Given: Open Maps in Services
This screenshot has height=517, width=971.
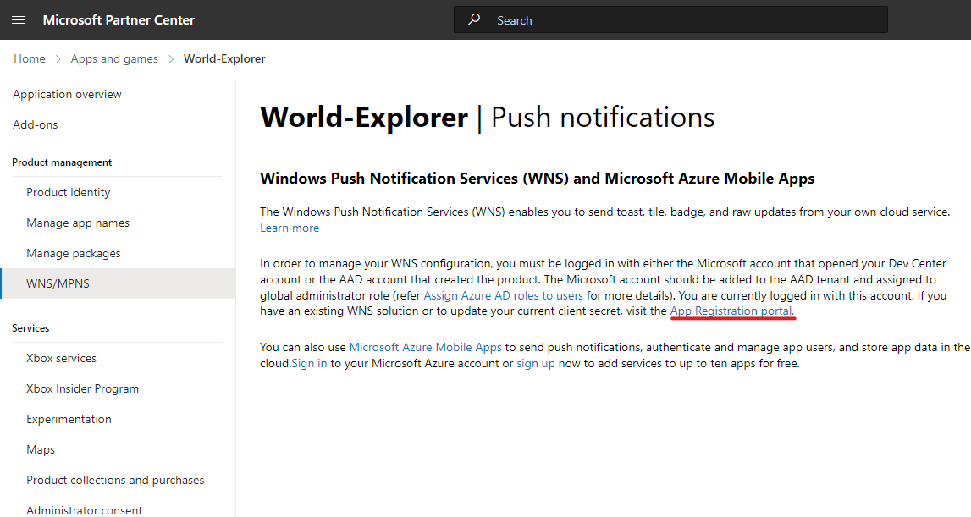Looking at the screenshot, I should (41, 449).
